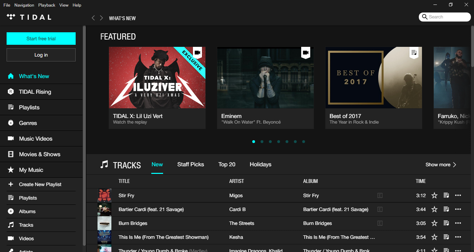This screenshot has width=474, height=252.
Task: Open the Navigation menu
Action: pos(24,5)
